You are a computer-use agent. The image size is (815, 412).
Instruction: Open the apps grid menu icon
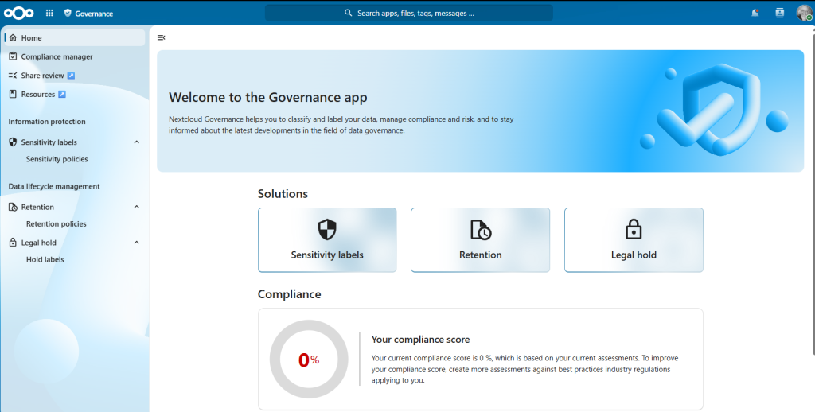click(x=49, y=13)
